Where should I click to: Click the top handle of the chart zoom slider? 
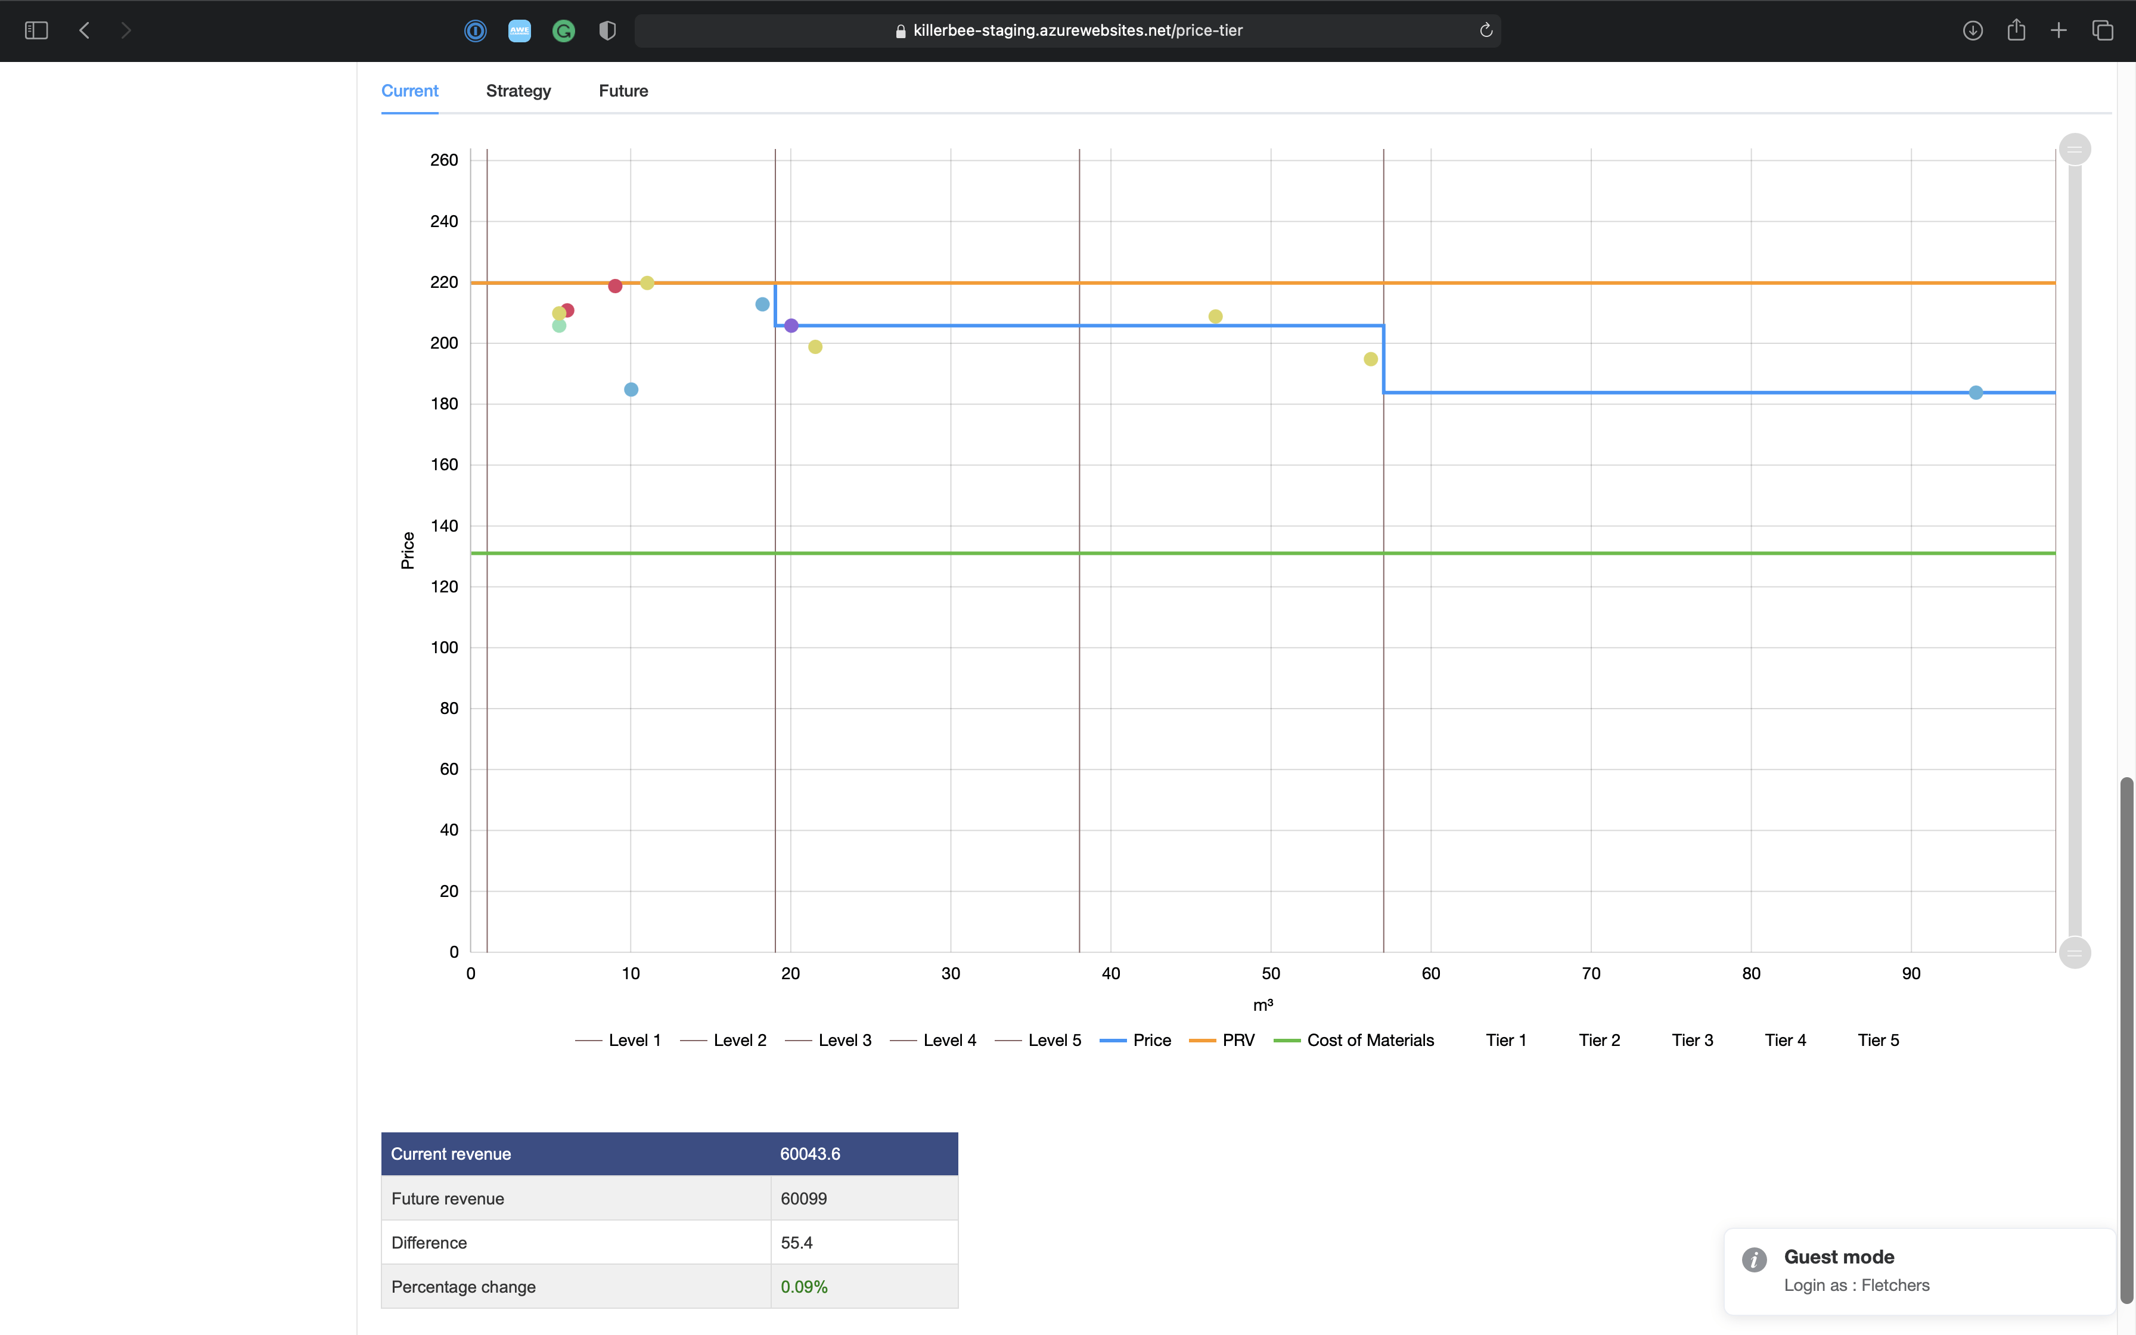(x=2074, y=149)
